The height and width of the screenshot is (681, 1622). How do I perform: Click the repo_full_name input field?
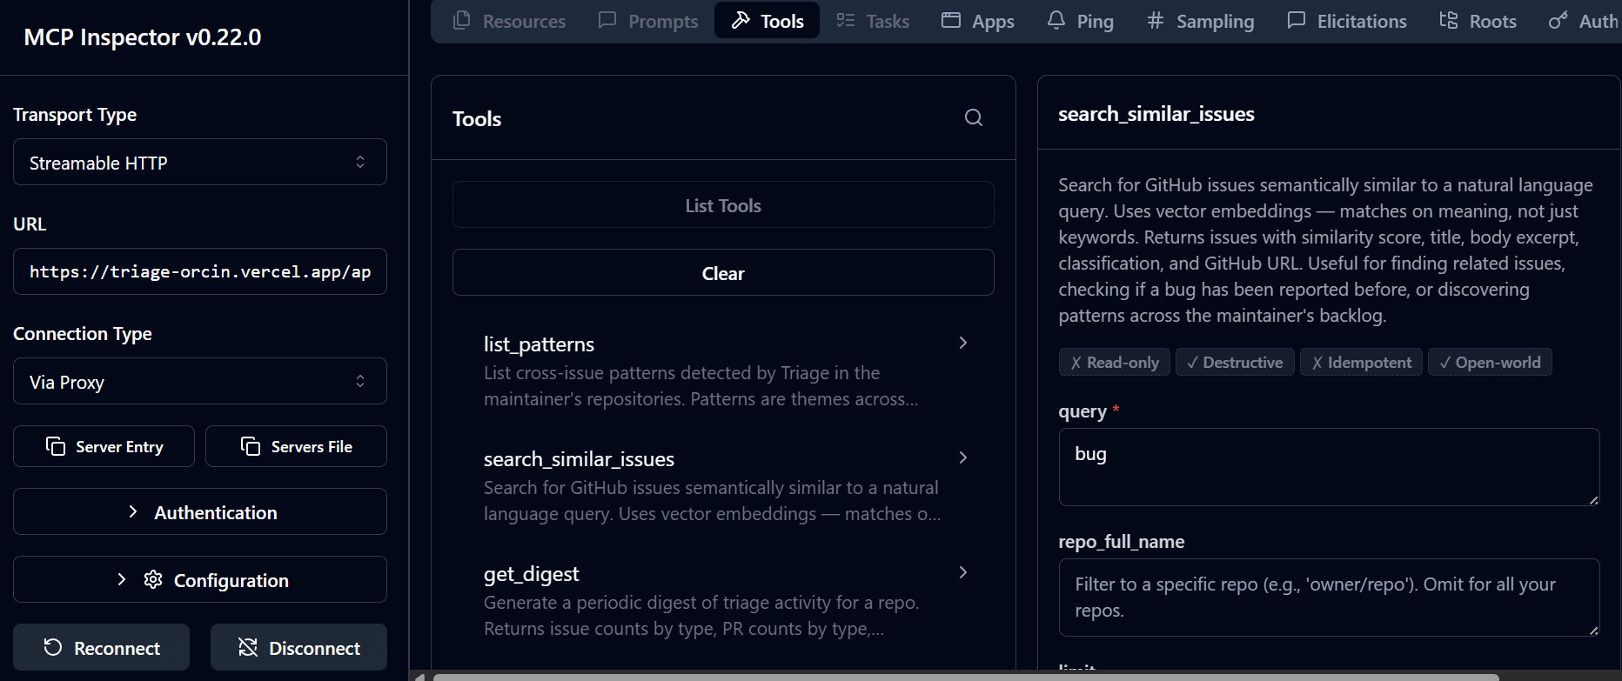coord(1329,598)
